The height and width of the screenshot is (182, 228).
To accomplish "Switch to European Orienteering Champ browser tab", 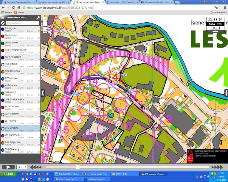I will 19,2.
